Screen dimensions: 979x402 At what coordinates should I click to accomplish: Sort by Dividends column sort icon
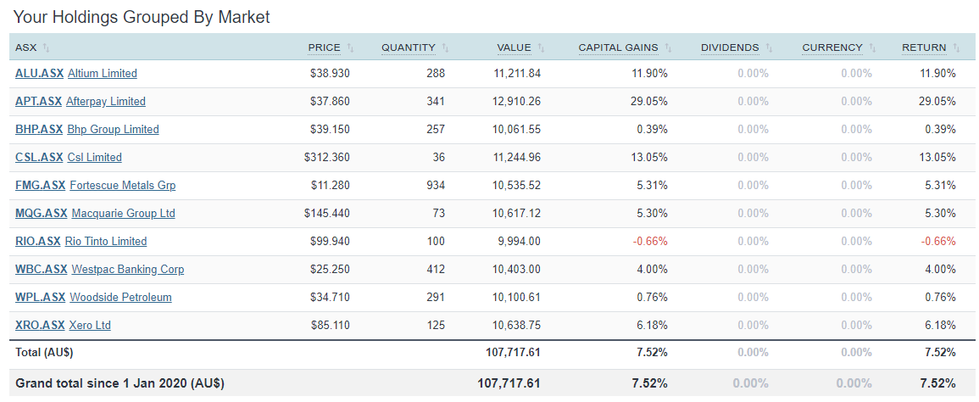(x=770, y=47)
